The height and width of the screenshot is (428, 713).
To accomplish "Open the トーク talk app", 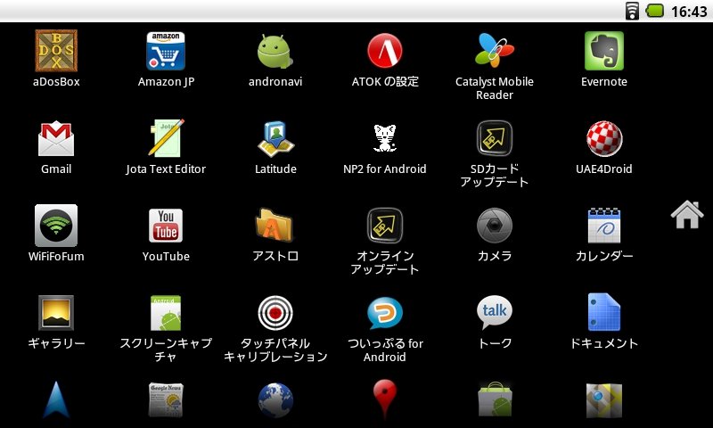I will click(495, 313).
